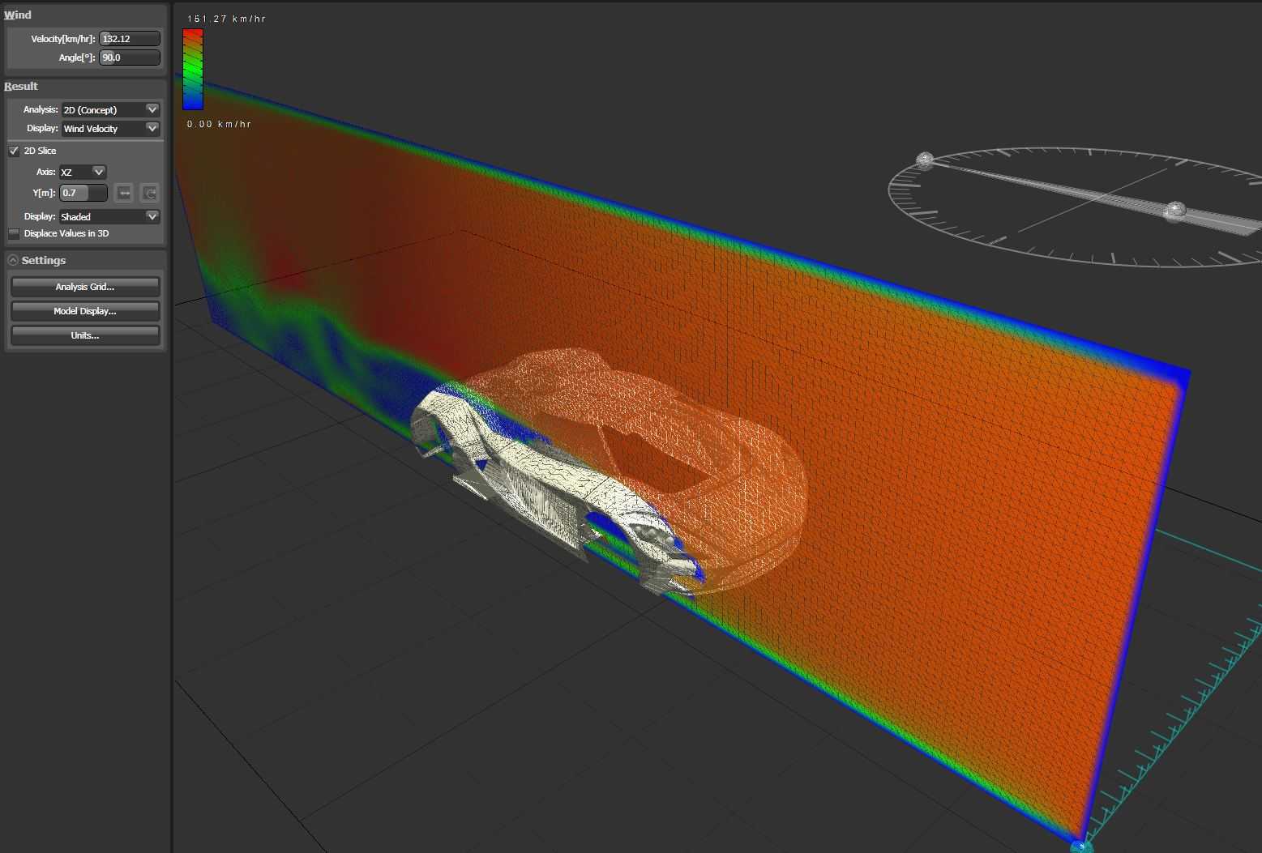Click the Angle field showing 90.0
The width and height of the screenshot is (1262, 853).
click(130, 58)
